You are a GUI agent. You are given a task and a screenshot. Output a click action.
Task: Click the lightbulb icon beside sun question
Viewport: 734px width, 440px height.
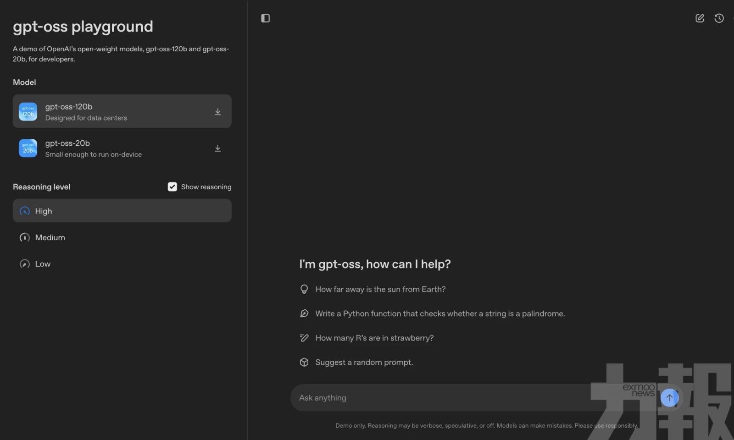click(x=304, y=289)
